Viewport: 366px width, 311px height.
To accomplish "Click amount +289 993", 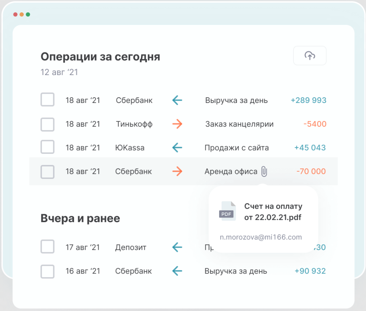I will 308,100.
